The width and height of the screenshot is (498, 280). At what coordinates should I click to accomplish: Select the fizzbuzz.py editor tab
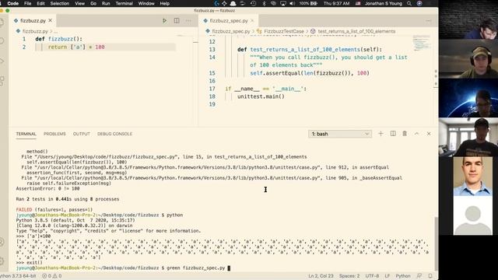(33, 21)
